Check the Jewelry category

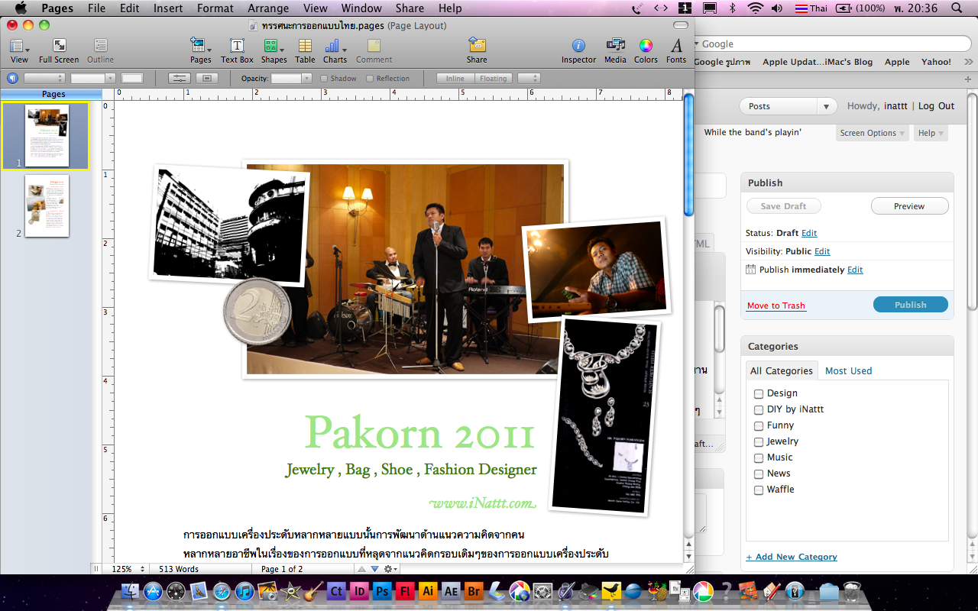[x=759, y=441]
